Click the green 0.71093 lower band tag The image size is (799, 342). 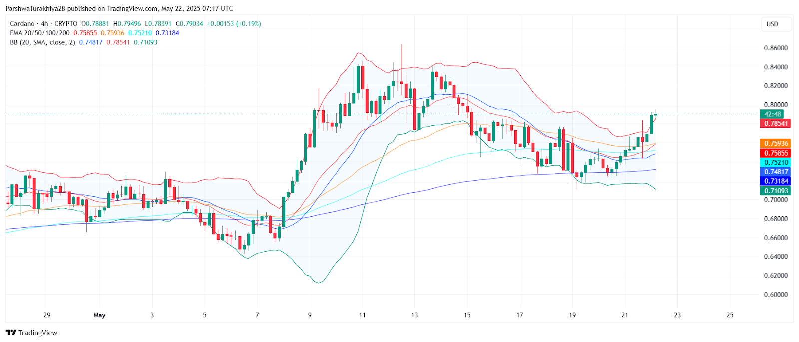pyautogui.click(x=776, y=191)
